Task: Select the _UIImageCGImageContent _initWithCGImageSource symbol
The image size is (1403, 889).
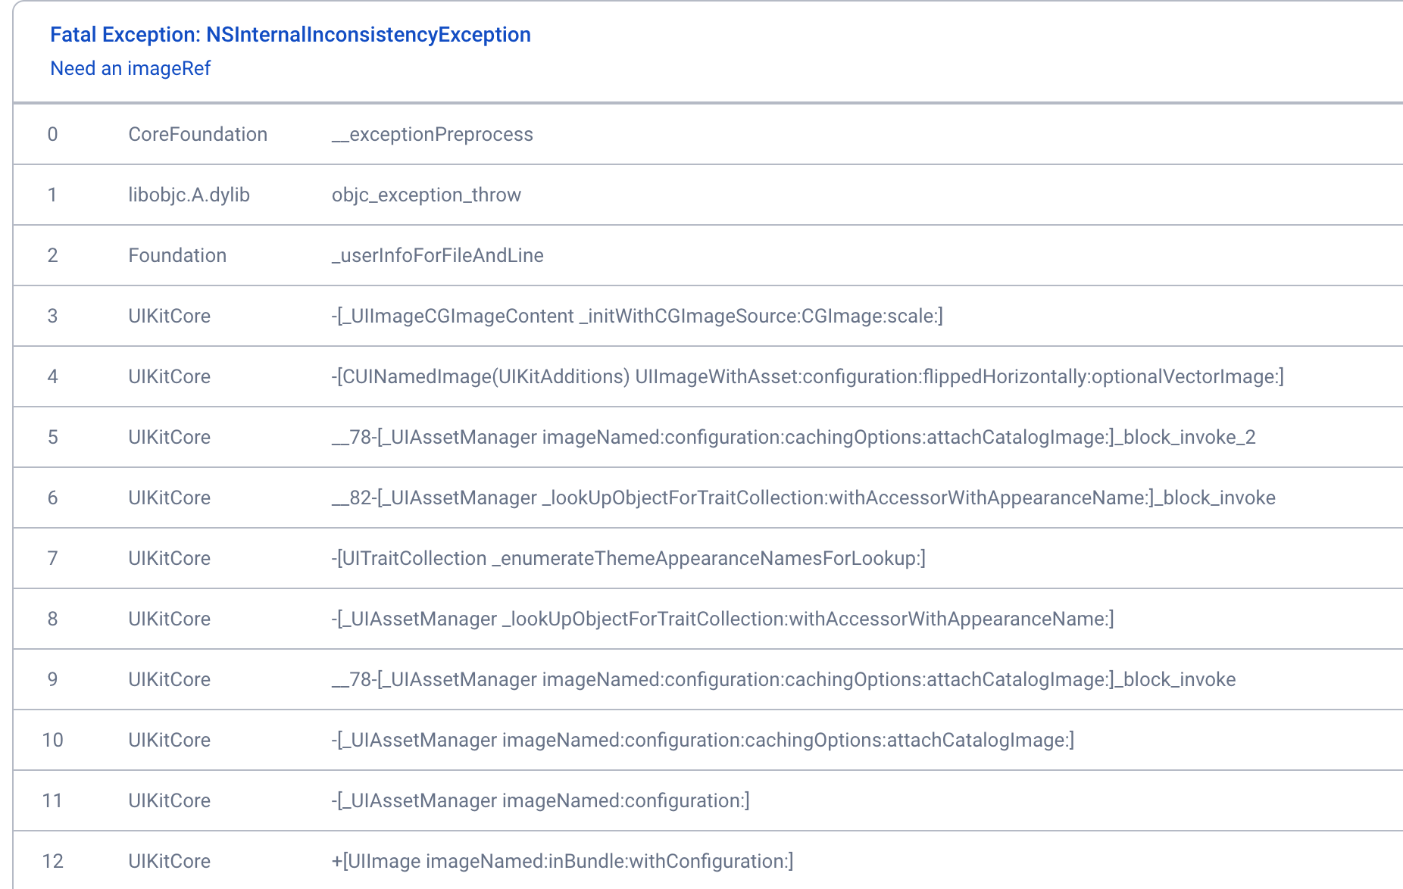Action: click(637, 316)
